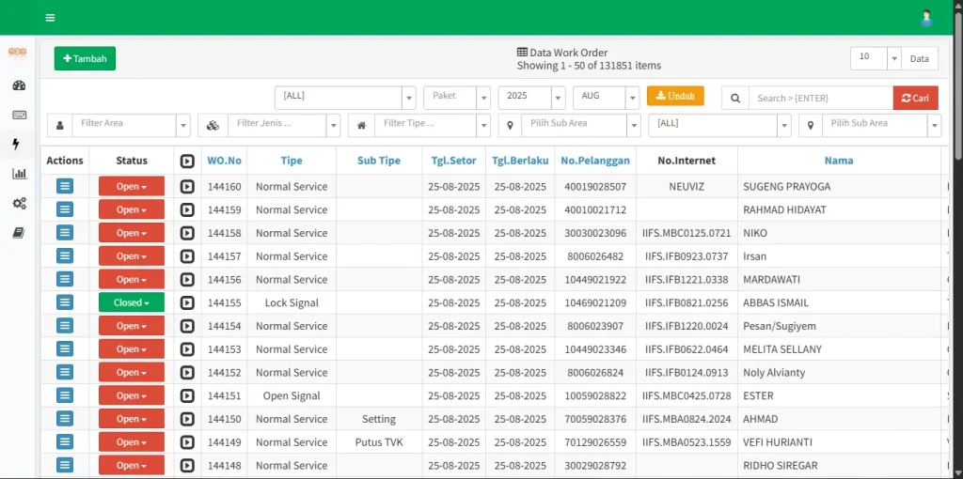Open the first [ALL] dropdown
Screen dimensions: 963x479
(x=345, y=98)
